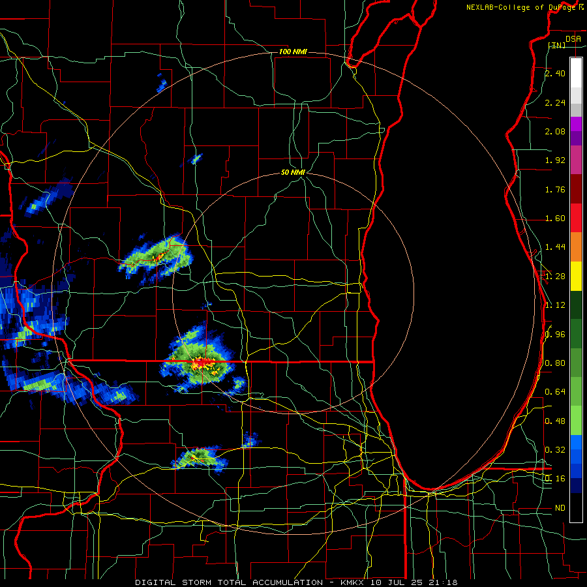Click the 1.44 legend value
The height and width of the screenshot is (587, 587).
click(x=555, y=247)
